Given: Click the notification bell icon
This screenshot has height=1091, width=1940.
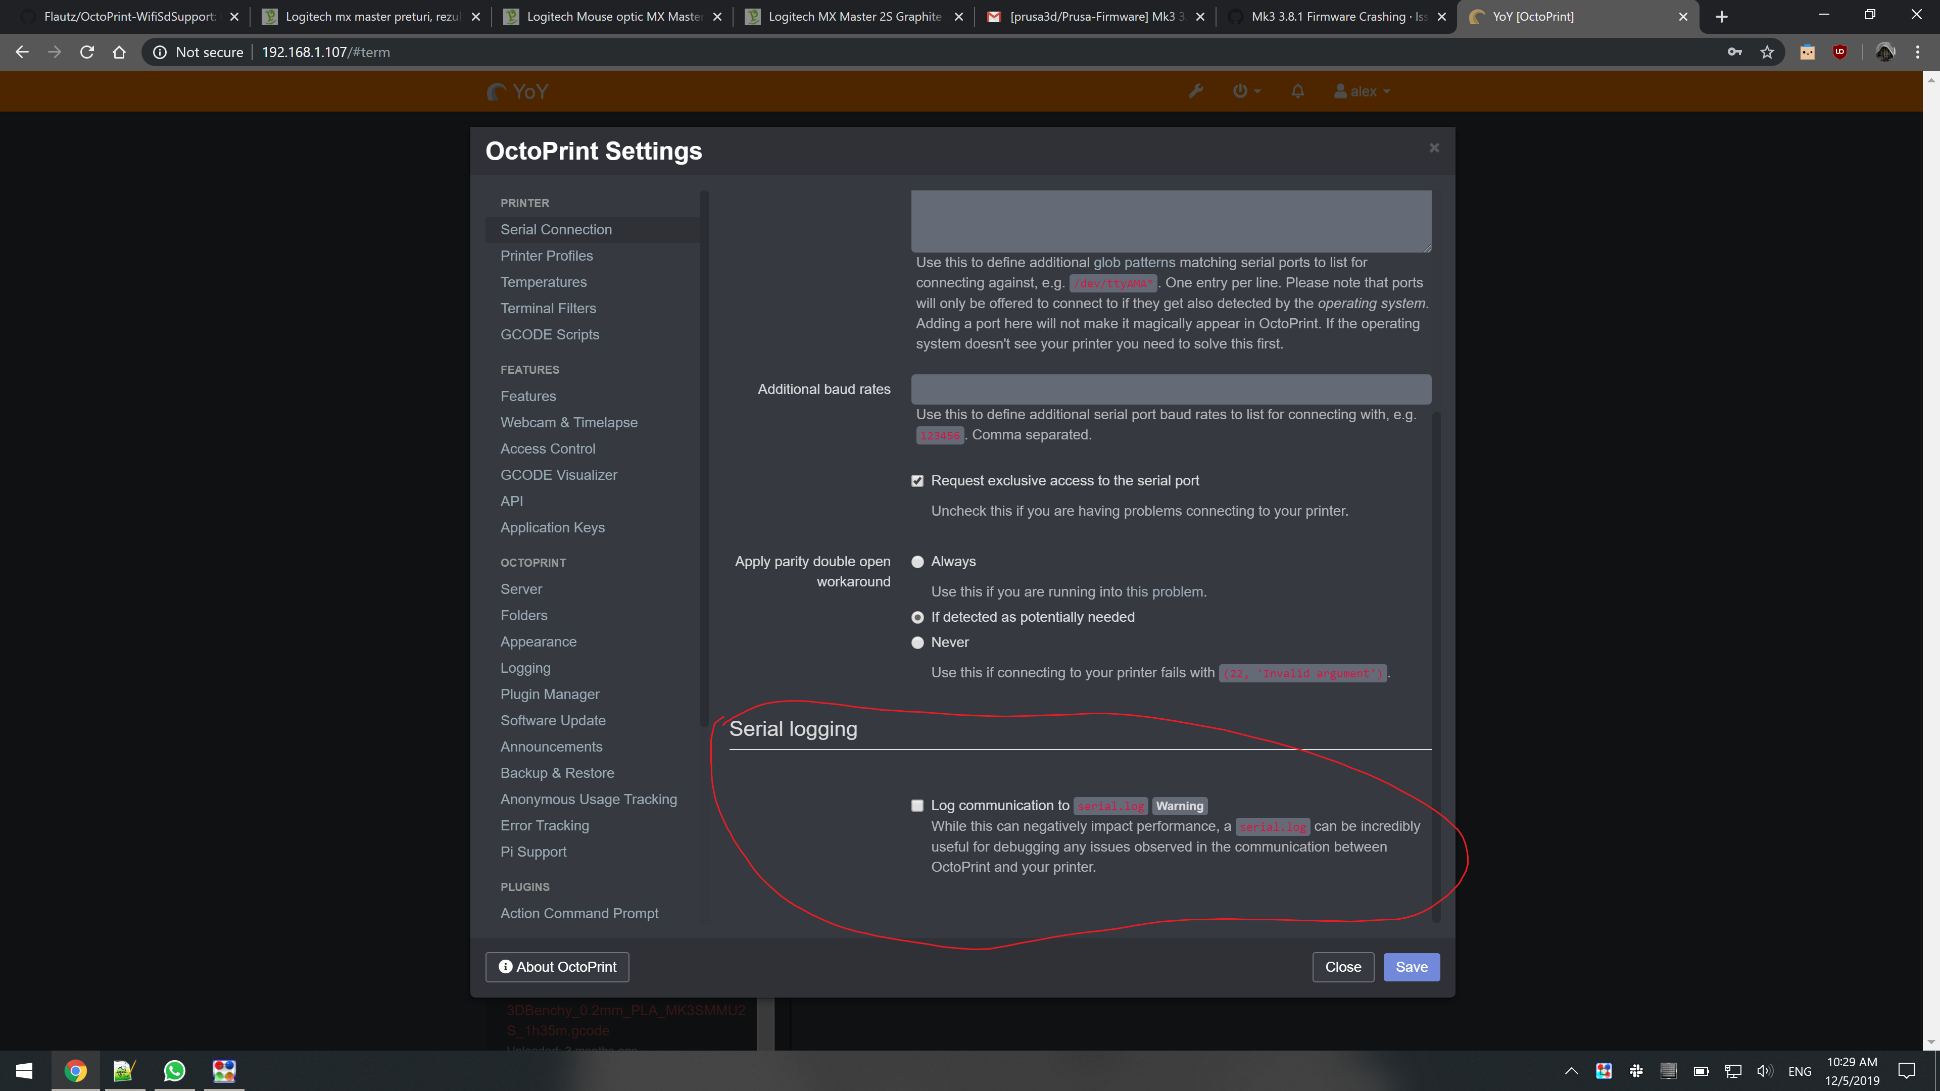Looking at the screenshot, I should click(x=1297, y=91).
